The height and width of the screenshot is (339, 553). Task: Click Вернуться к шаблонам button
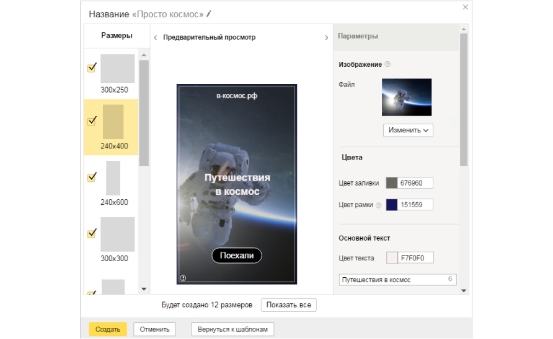point(232,329)
